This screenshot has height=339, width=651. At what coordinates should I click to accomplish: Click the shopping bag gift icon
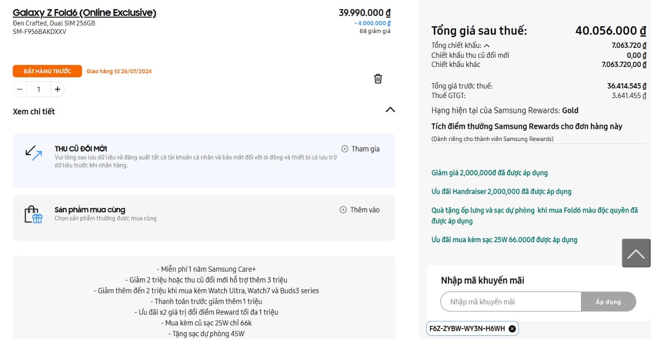33,214
